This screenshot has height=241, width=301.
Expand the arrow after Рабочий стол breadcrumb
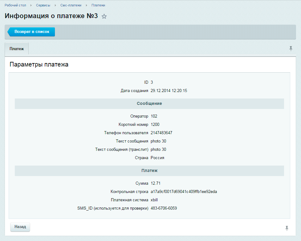31,5
